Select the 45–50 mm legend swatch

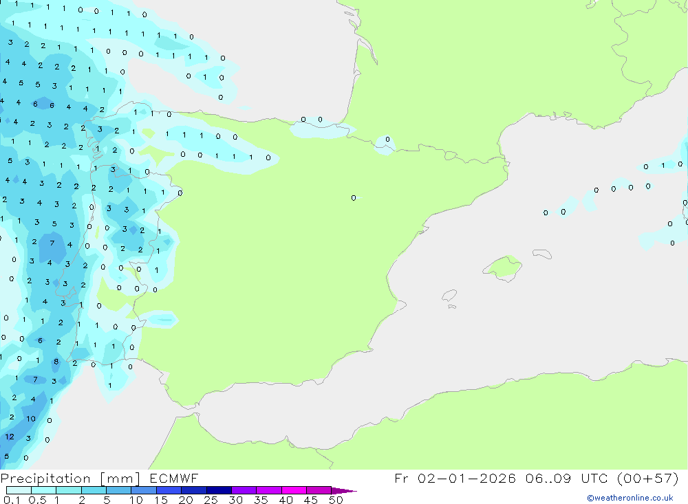(319, 490)
